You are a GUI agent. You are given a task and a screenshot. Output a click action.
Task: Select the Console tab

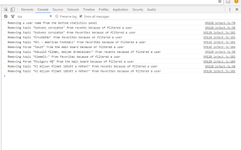[x=43, y=10]
